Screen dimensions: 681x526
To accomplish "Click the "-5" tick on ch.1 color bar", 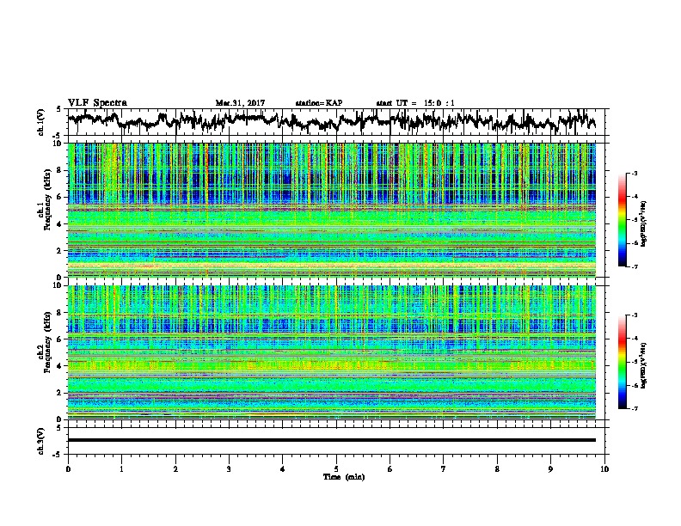I will 634,220.
